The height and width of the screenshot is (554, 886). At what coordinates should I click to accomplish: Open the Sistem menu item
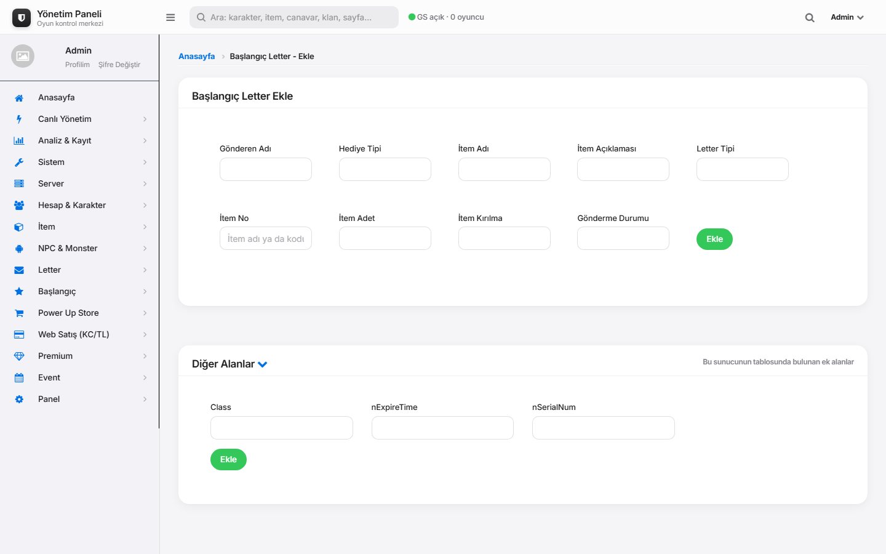[80, 163]
